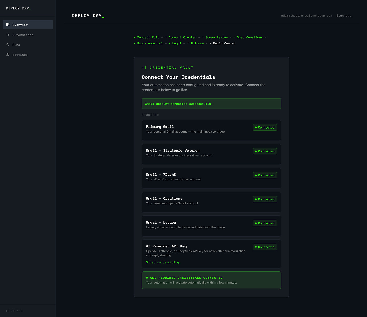Click Connected badge for 7Dash8 Gmail
This screenshot has width=367, height=317.
click(x=265, y=175)
